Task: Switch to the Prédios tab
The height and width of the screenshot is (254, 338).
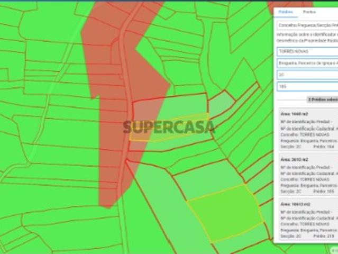Action: [286, 12]
